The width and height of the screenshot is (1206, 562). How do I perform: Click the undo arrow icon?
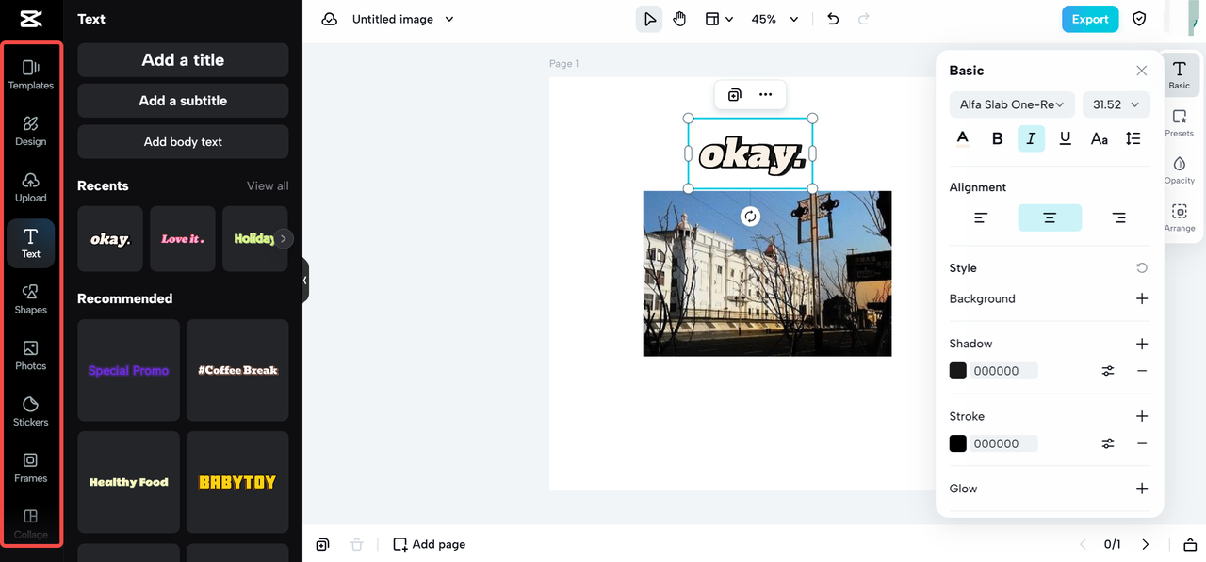[833, 19]
